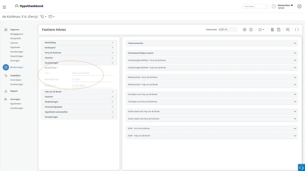Select the Gegevens sidebar heading
The image size is (305, 171).
click(x=15, y=30)
